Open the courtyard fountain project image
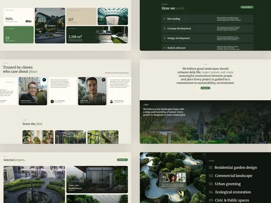This screenshot has height=203, width=271. 34,185
